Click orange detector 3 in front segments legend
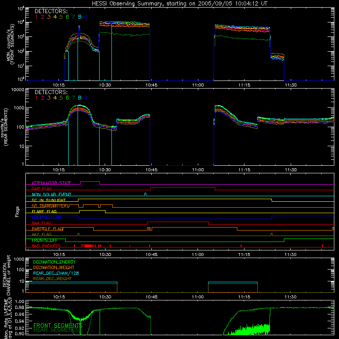Viewport: 339px width, 339px height. [49, 17]
